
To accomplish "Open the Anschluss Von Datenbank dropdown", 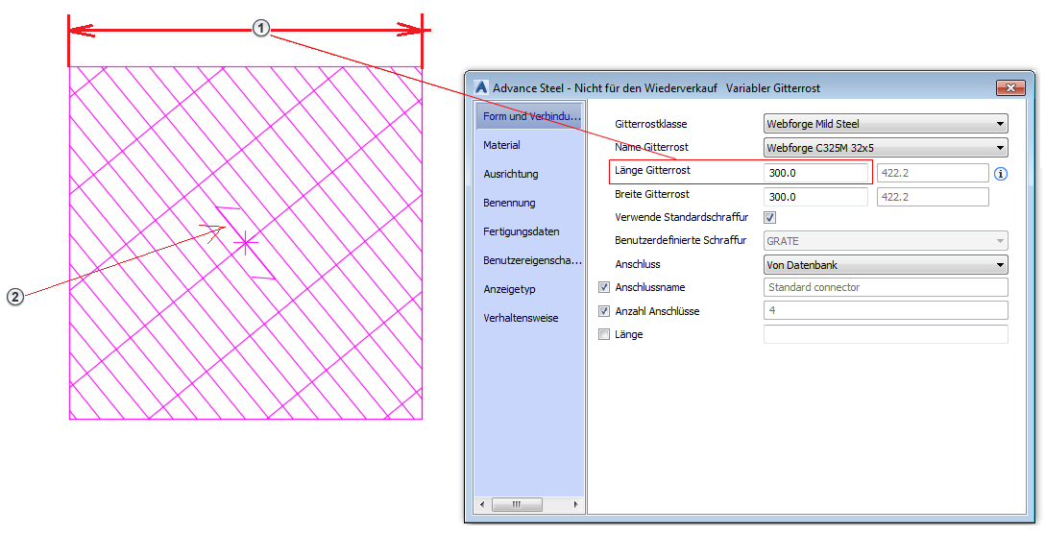I will (x=886, y=264).
